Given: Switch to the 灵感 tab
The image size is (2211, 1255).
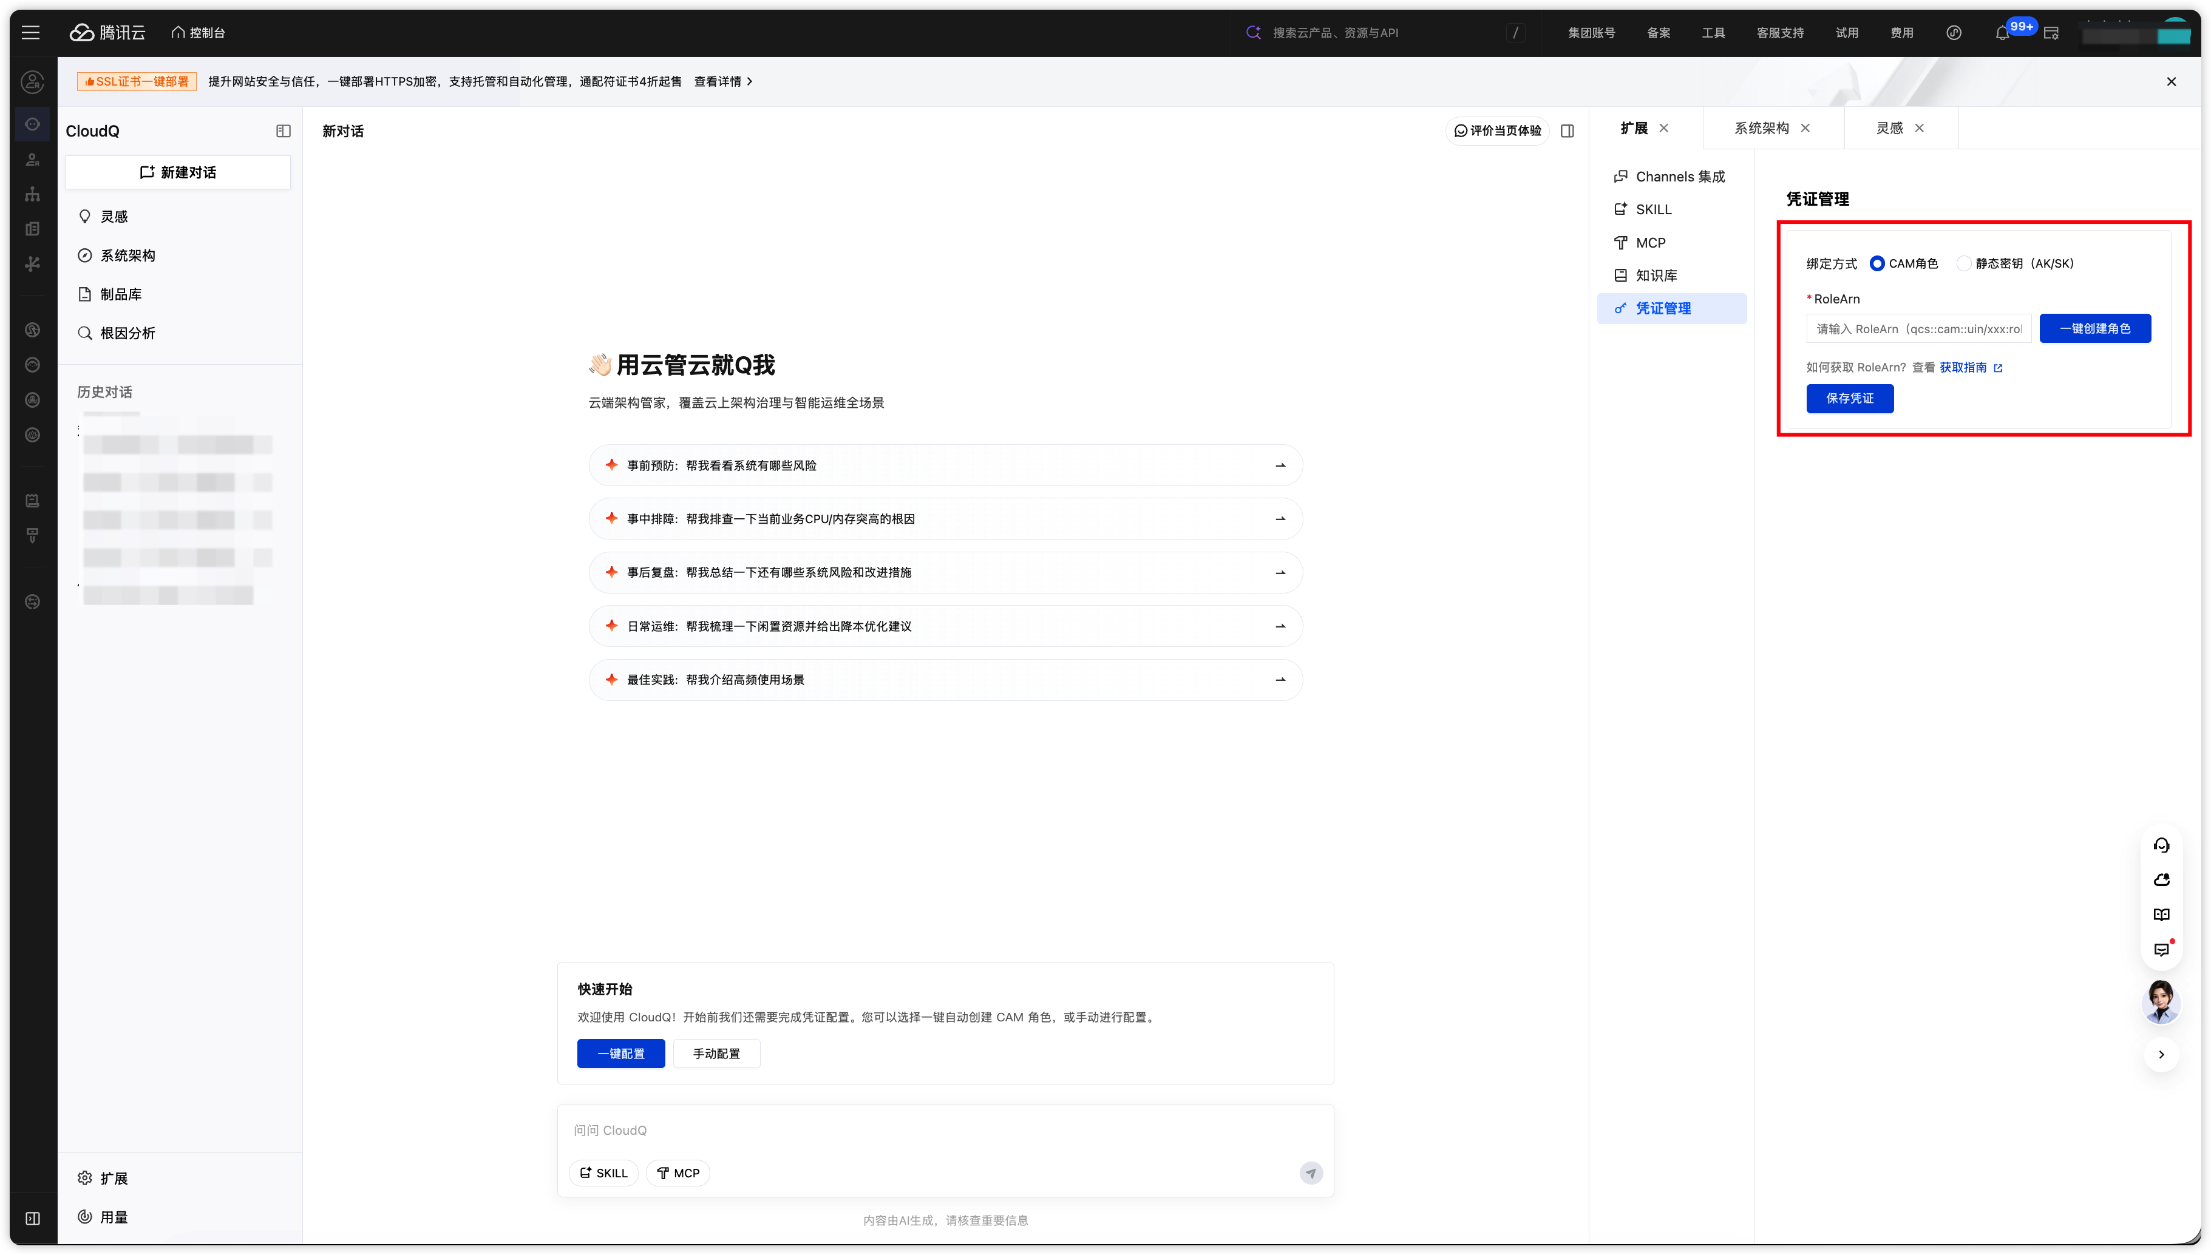Looking at the screenshot, I should pyautogui.click(x=1889, y=127).
